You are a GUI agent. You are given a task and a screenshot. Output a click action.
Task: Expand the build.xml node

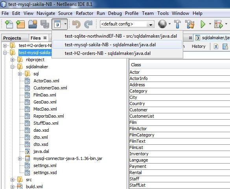click(x=12, y=187)
